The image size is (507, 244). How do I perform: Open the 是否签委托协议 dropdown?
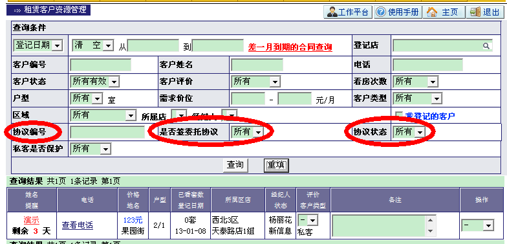point(247,132)
